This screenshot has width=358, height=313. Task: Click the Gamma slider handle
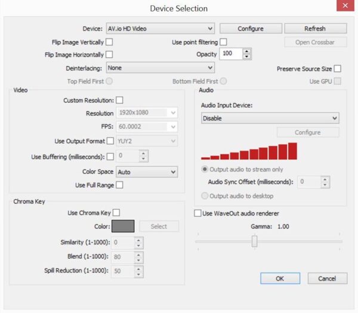255,241
